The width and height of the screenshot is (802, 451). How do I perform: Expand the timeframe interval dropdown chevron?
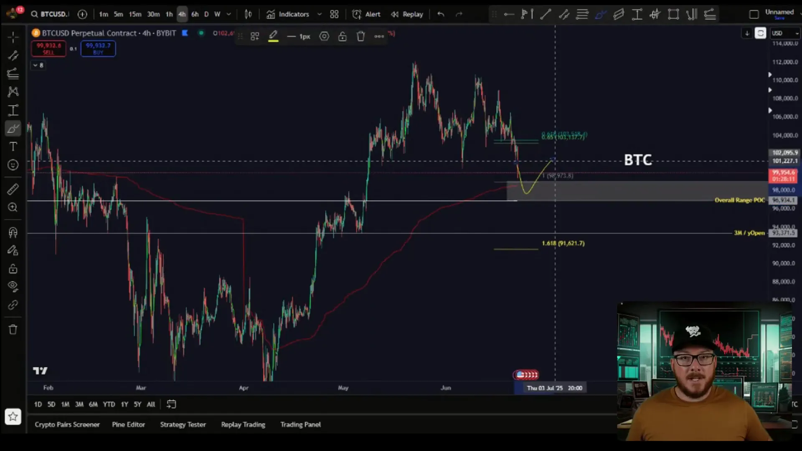click(228, 14)
